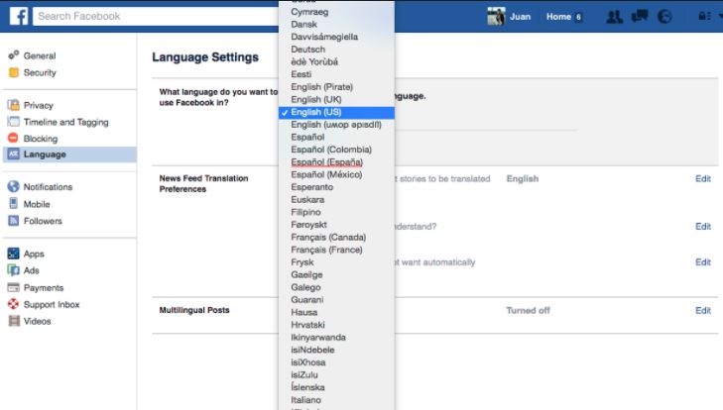Select Føroyskt from the list
The width and height of the screenshot is (723, 410).
click(x=308, y=225)
